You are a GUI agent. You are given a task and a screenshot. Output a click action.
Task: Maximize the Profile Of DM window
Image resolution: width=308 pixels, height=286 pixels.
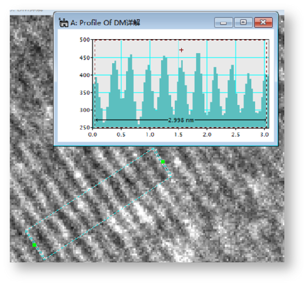click(243, 23)
